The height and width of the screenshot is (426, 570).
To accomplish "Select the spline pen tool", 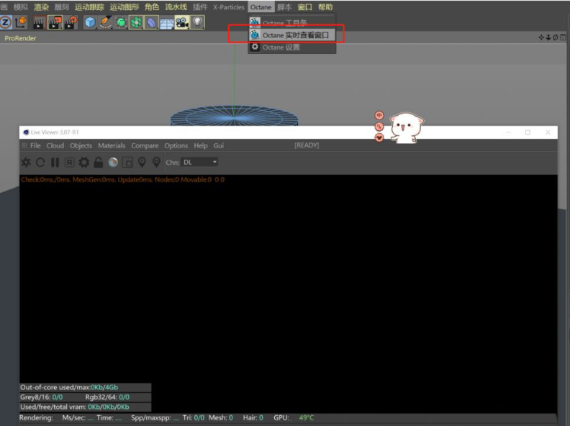I will point(105,22).
